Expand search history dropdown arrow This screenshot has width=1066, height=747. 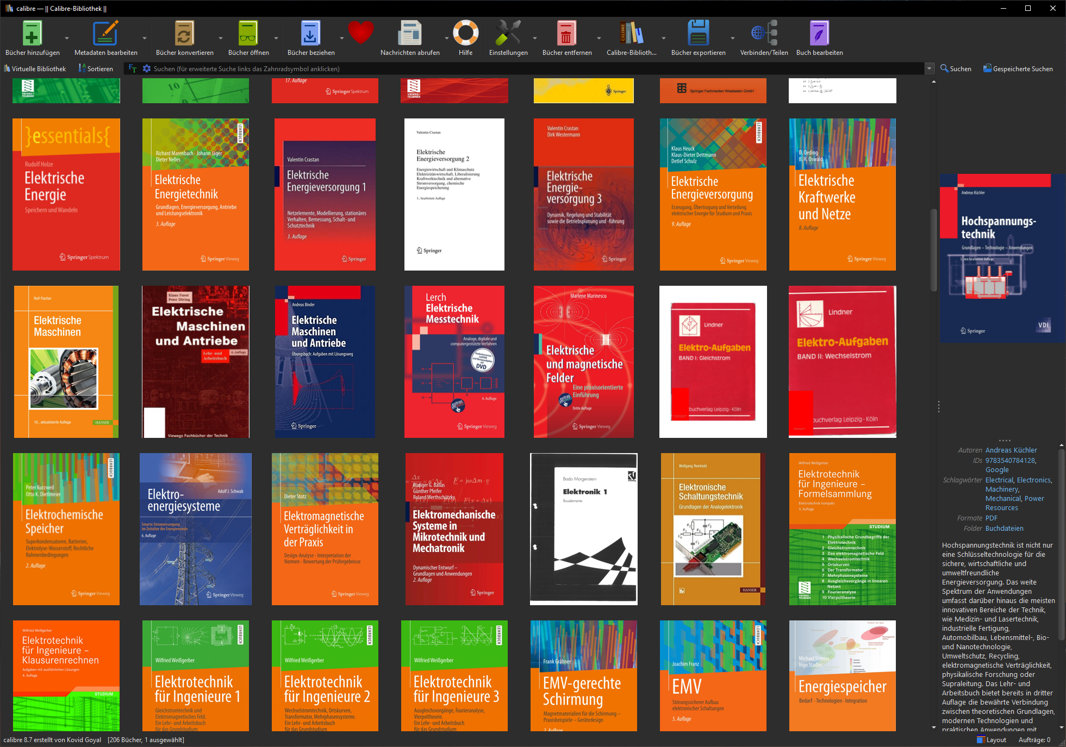tap(930, 68)
